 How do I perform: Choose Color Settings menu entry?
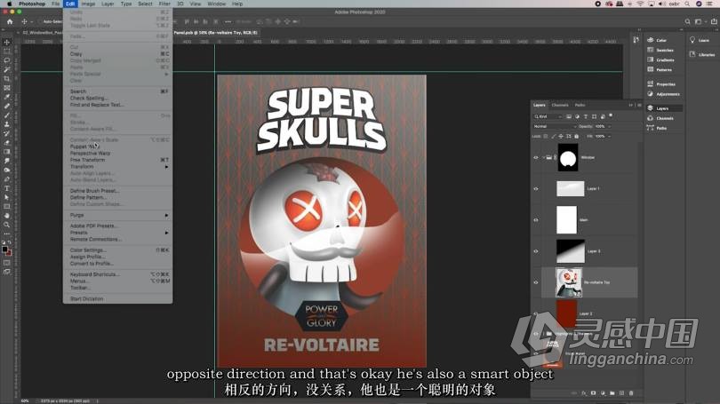(118, 250)
